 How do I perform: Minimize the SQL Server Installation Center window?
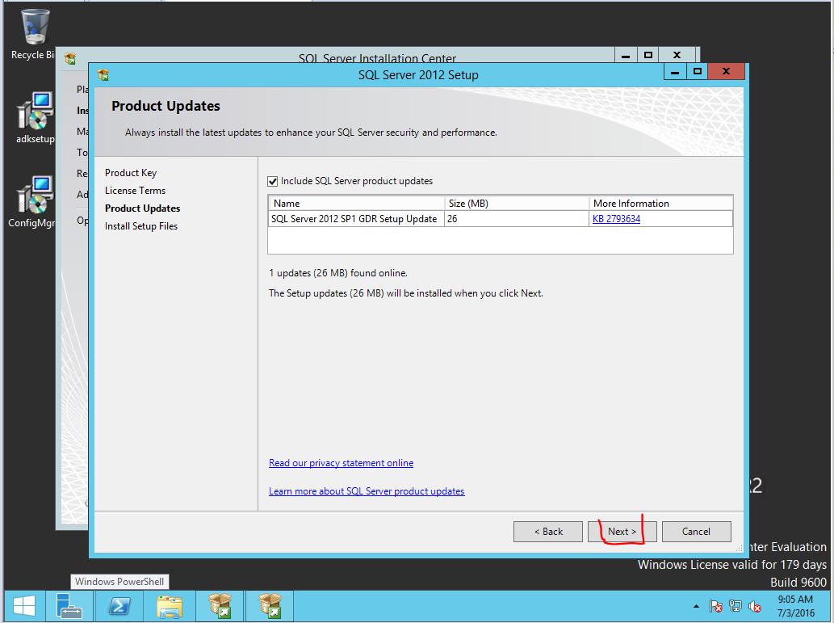(x=626, y=56)
